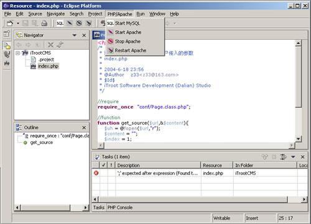The height and width of the screenshot is (224, 311).
Task: Click the Tasks delete icon
Action: click(x=274, y=157)
